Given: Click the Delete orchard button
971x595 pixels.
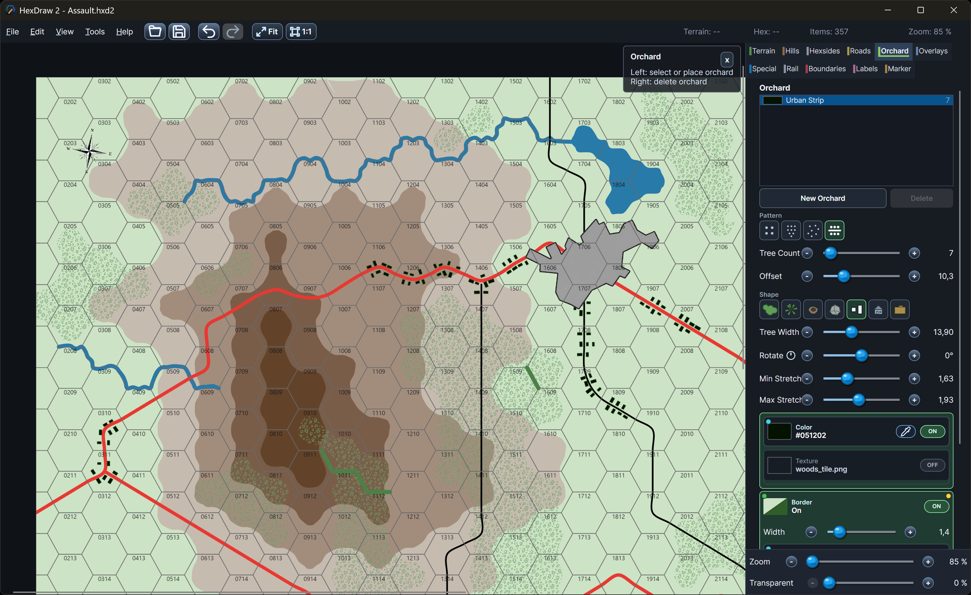Looking at the screenshot, I should click(921, 198).
